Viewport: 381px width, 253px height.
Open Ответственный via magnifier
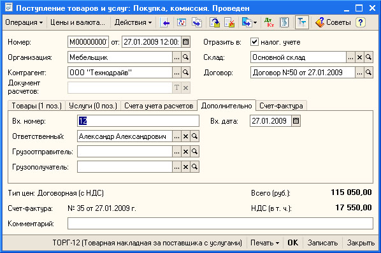coord(194,136)
